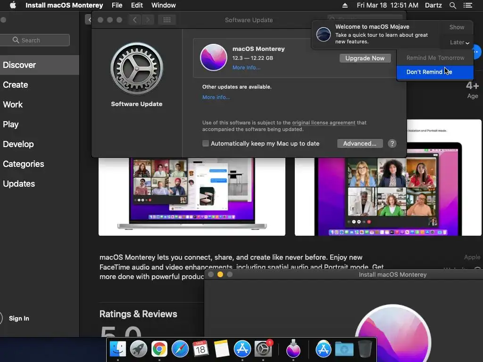
Task: Expand the Later dropdown on notification
Action: (x=459, y=42)
